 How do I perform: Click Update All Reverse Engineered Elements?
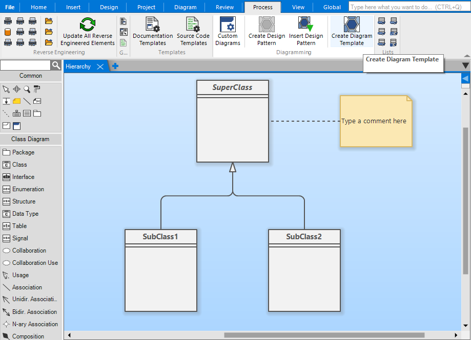(88, 32)
